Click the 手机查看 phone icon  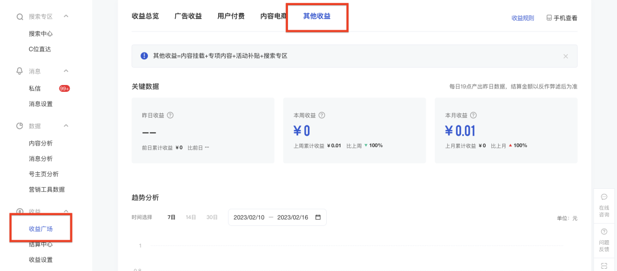[x=549, y=18]
